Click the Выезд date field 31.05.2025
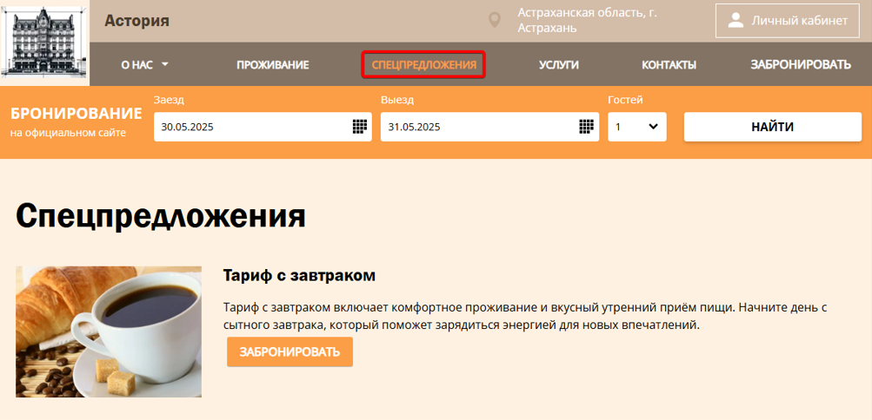 [489, 127]
